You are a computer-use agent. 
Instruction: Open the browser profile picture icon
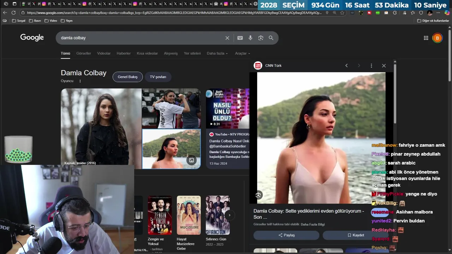(430, 13)
